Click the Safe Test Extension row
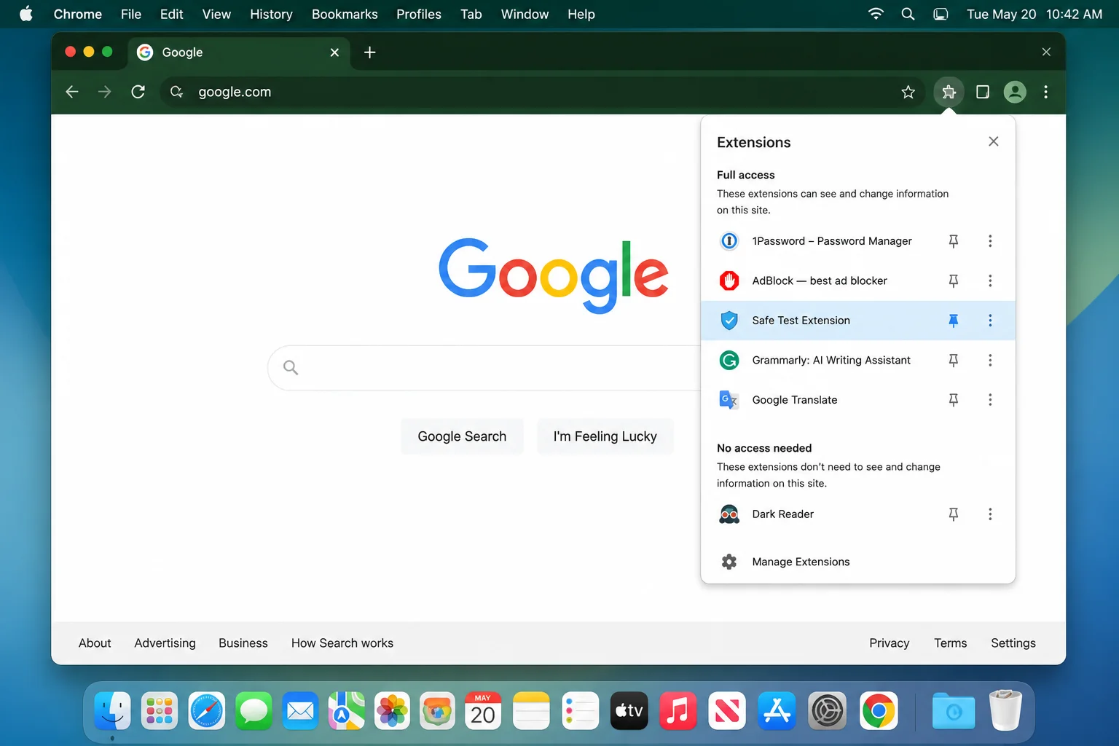The image size is (1119, 746). (x=858, y=321)
